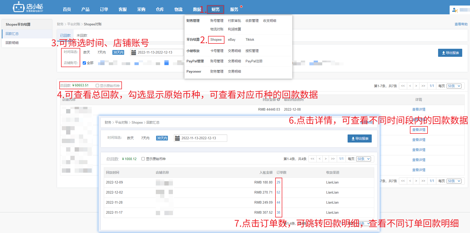The width and height of the screenshot is (470, 233).
Task: Filter main list by 7天内
Action: (x=102, y=52)
